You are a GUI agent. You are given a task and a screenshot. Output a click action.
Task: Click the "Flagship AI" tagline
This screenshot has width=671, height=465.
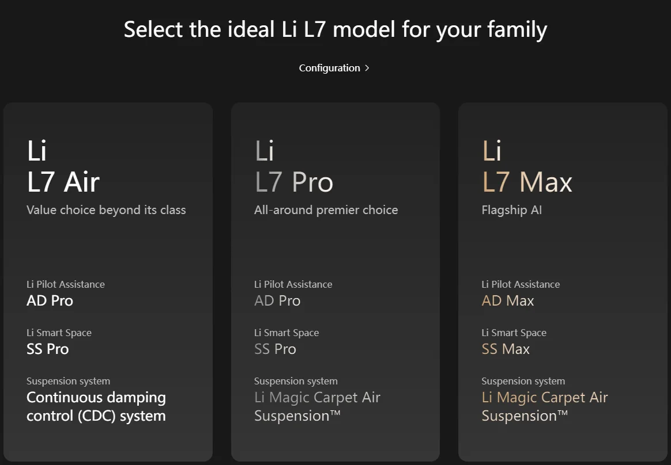[x=511, y=210]
